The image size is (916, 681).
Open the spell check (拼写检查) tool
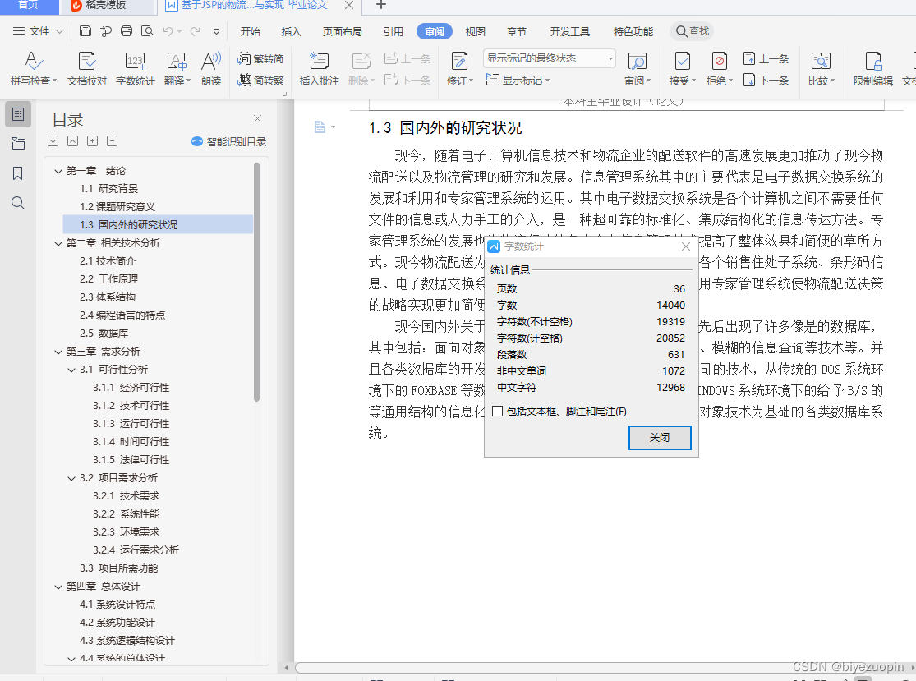pyautogui.click(x=34, y=69)
